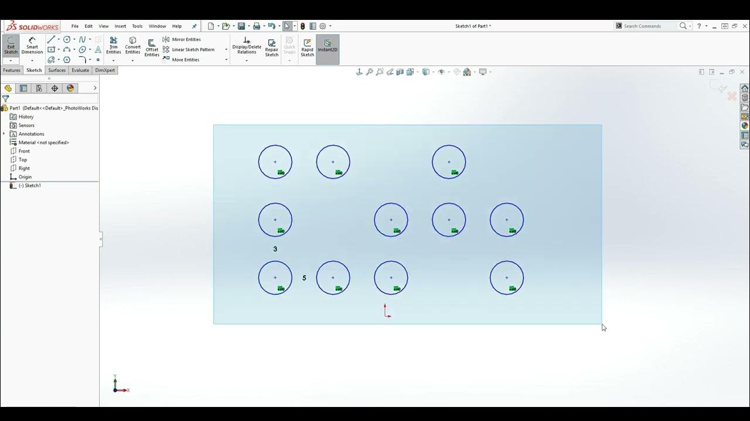Expand the manager tabs chevron arrow
Viewport: 750px width, 421px height.
coord(95,88)
